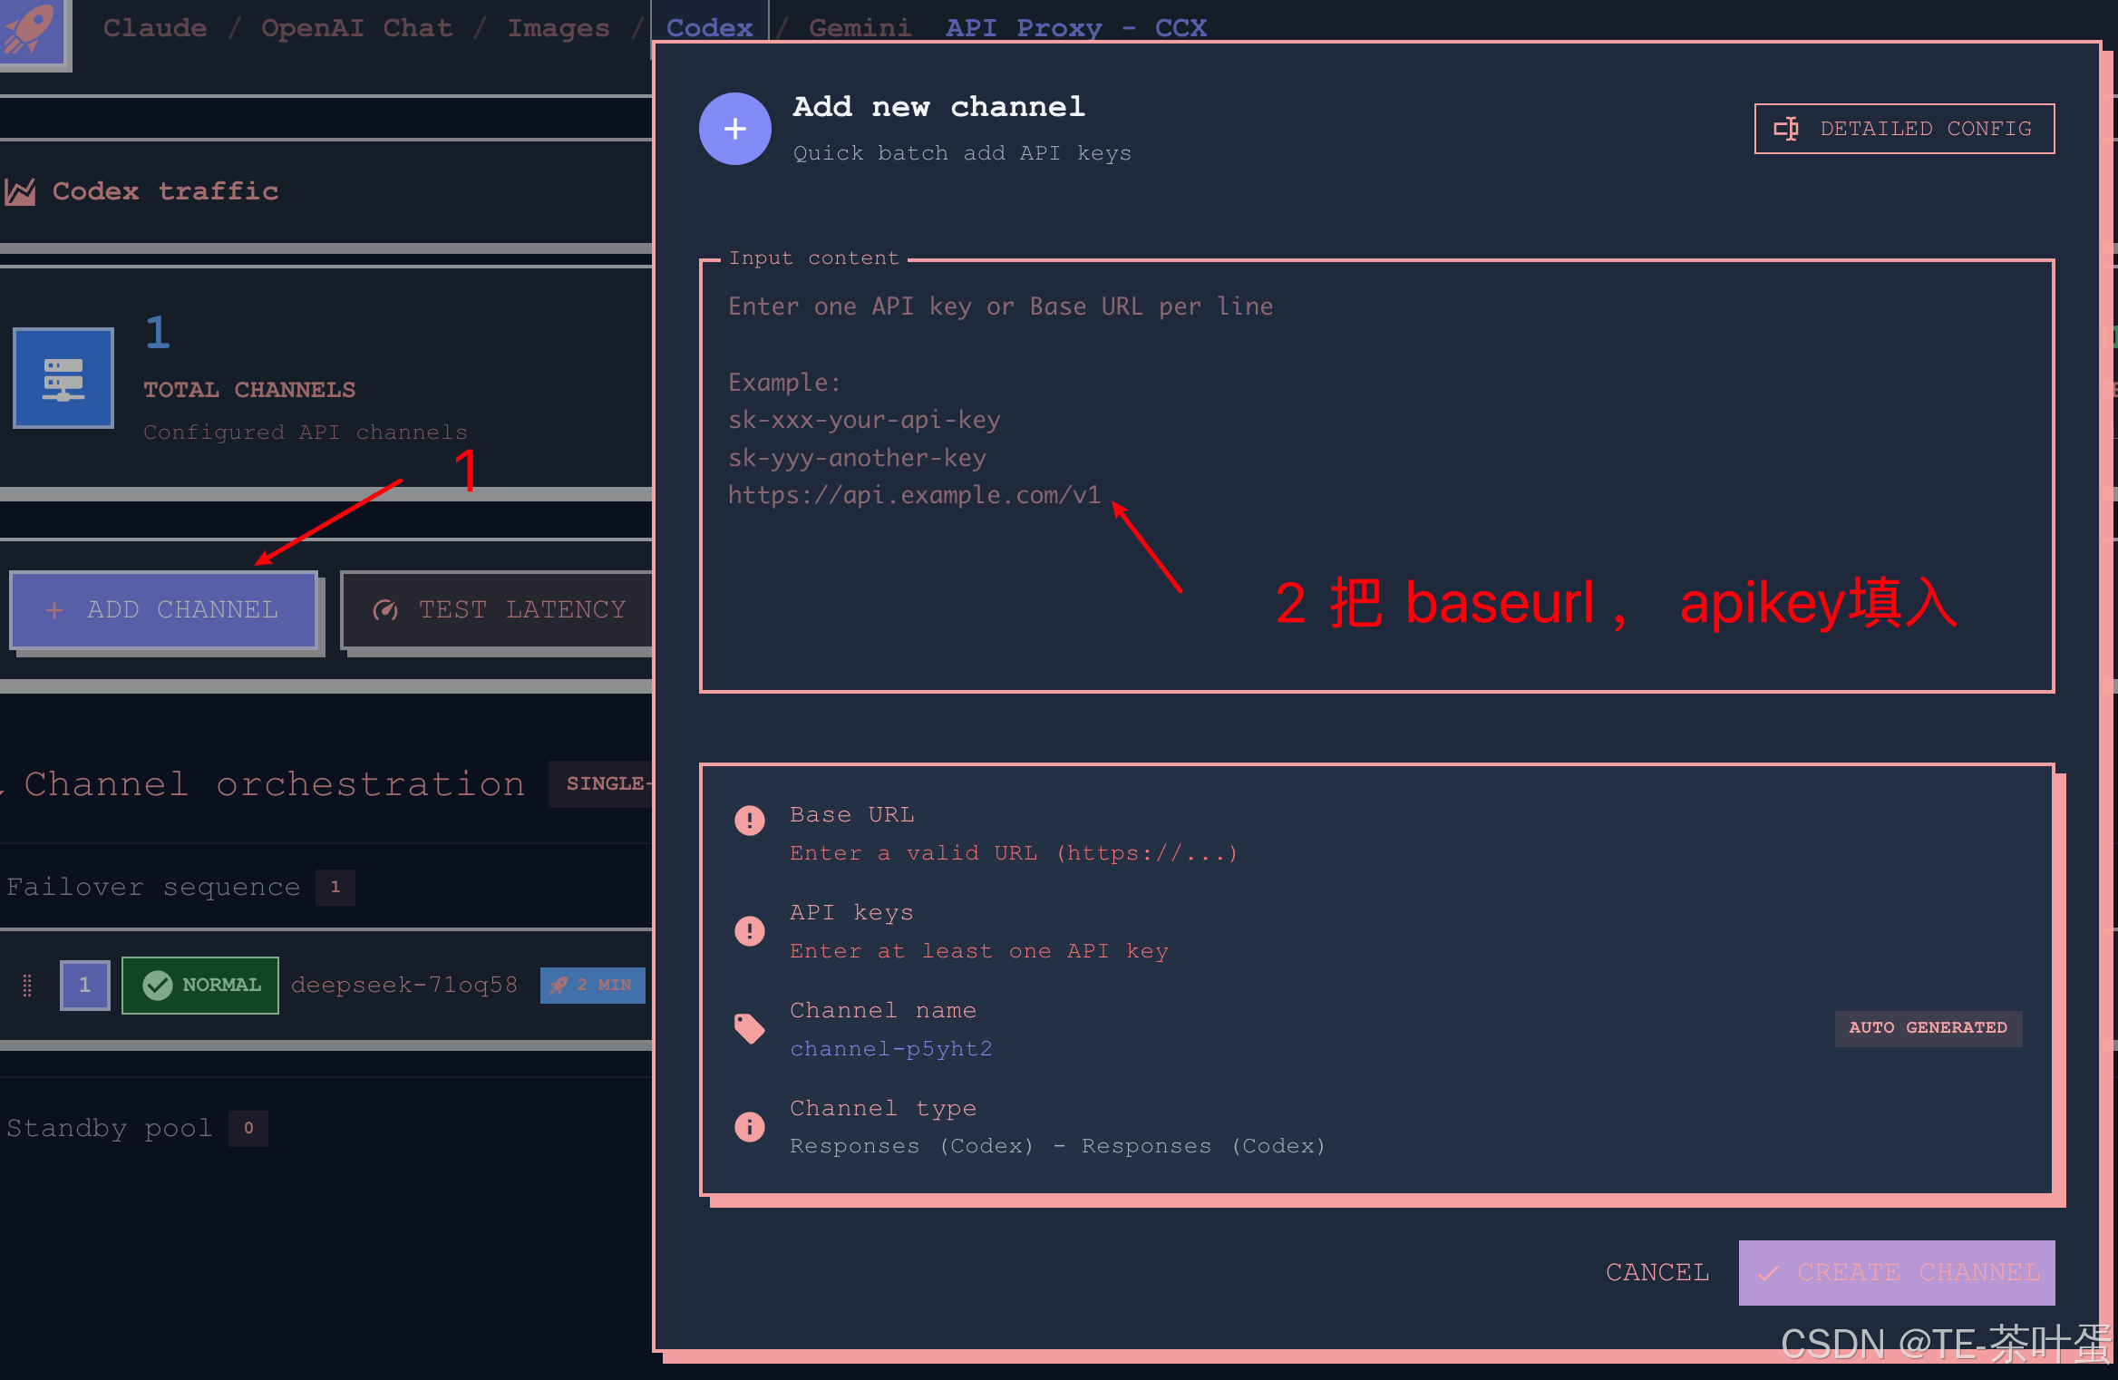Click the Codex traffic heading
The height and width of the screenshot is (1380, 2118).
(165, 191)
